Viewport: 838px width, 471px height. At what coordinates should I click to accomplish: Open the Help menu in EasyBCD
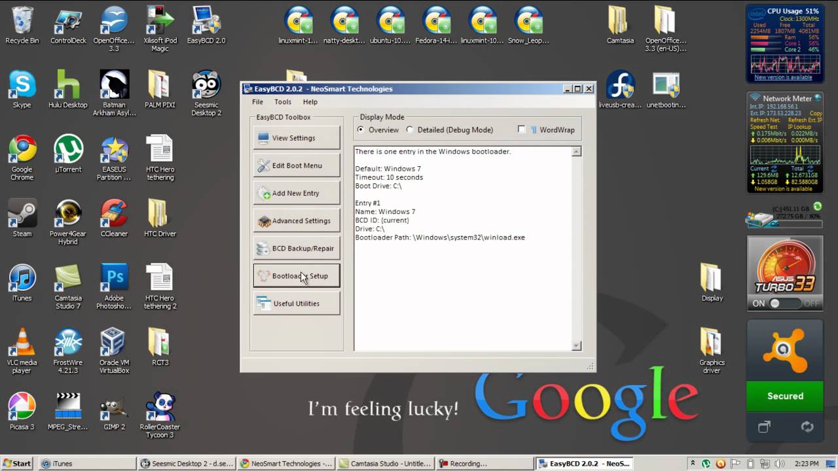click(310, 102)
